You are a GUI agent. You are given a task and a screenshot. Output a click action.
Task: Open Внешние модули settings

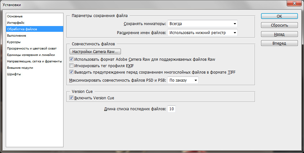click(20, 67)
